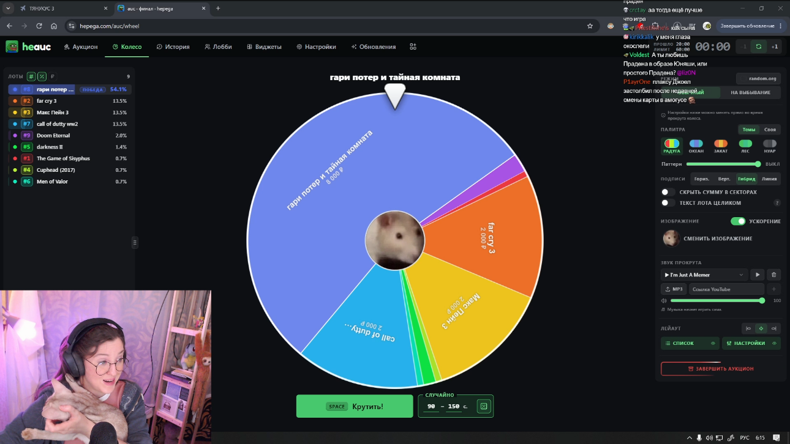Switch palette to Своя tab
Screen dimensions: 790x444
770,130
